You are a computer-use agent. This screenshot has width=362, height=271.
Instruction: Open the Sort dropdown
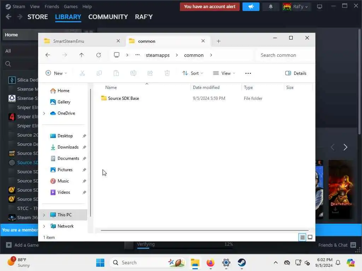[x=193, y=73]
